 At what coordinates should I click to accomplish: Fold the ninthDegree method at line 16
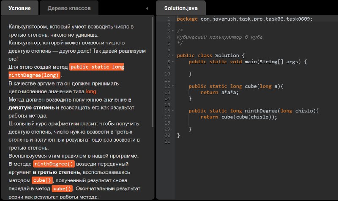click(x=173, y=111)
